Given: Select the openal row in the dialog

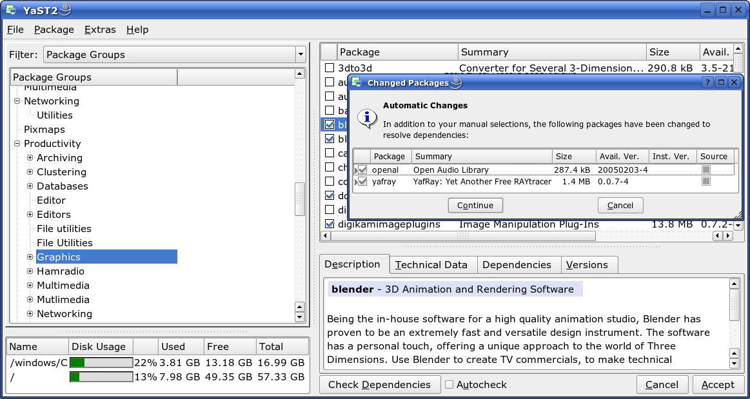Looking at the screenshot, I should click(544, 170).
